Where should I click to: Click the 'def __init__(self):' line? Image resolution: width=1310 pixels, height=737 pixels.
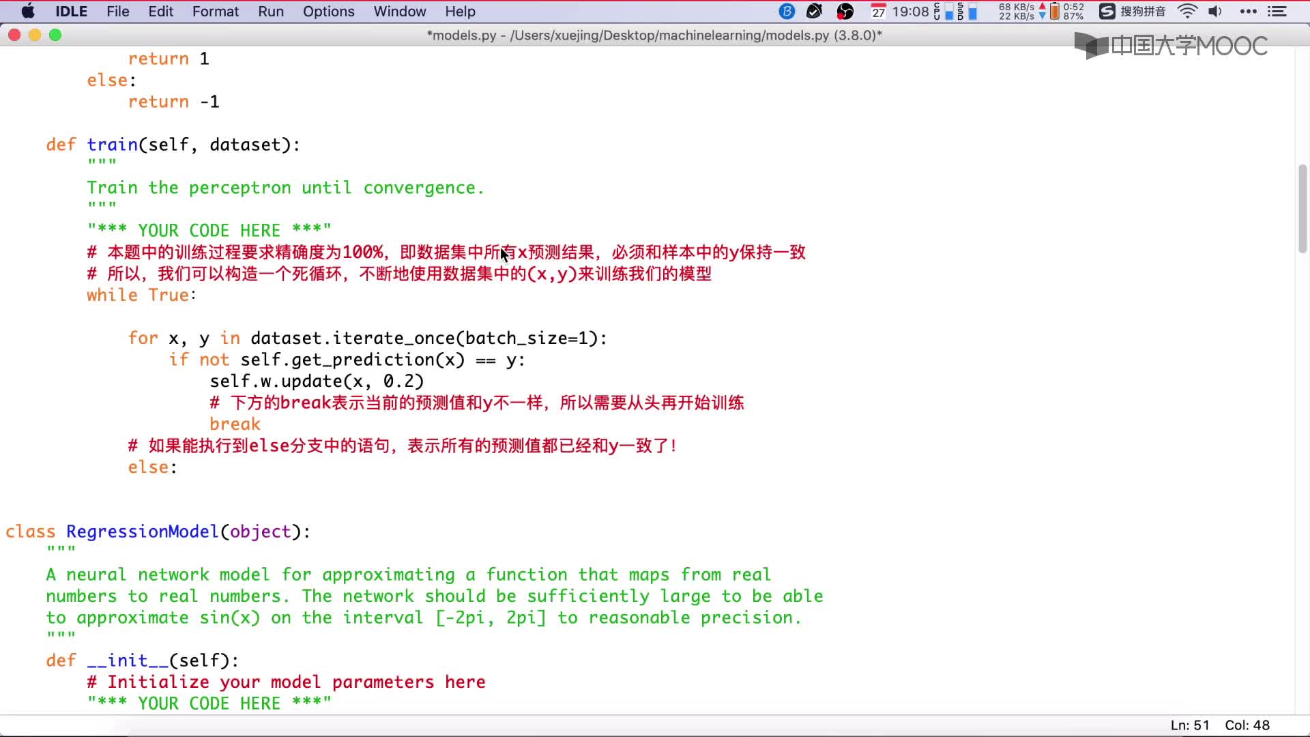point(142,661)
